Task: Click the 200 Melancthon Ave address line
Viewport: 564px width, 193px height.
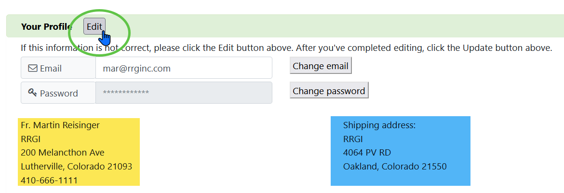Action: point(63,153)
